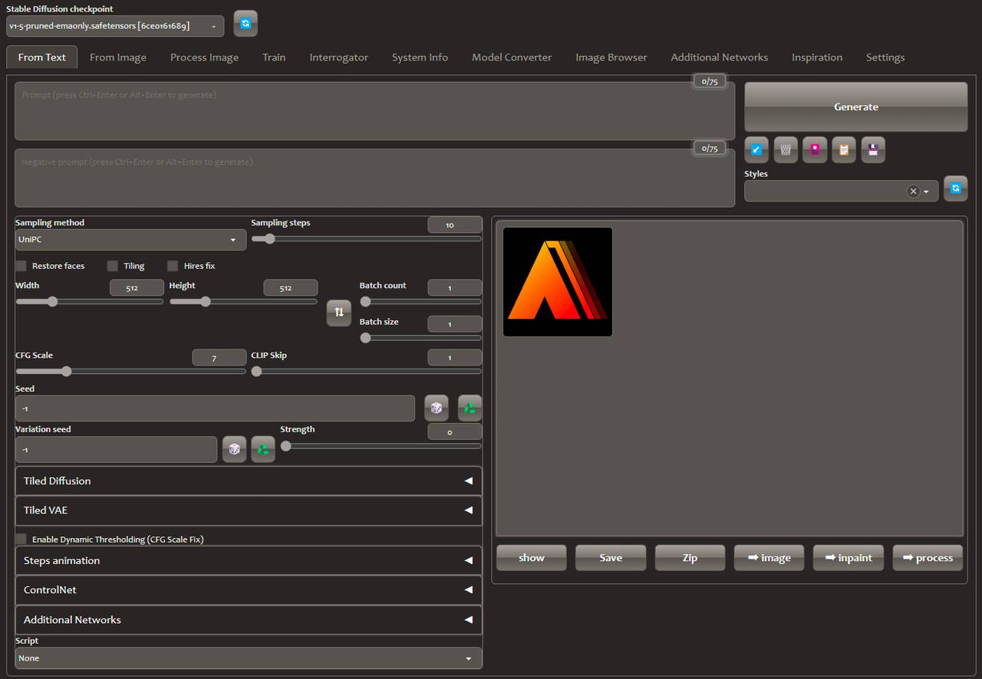Toggle the Hires fix checkbox

(173, 266)
